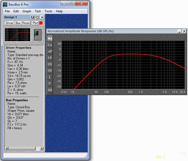Close the Normalized Amplitude Response window
This screenshot has width=188, height=161.
pyautogui.click(x=184, y=31)
